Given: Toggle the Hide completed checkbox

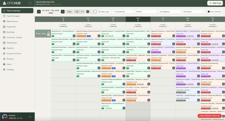Looking at the screenshot, I should click(209, 12).
